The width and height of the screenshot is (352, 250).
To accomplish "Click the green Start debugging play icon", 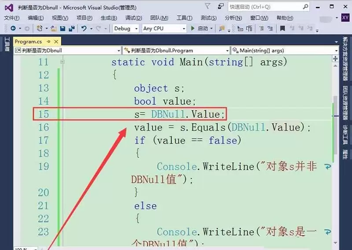I will pyautogui.click(x=192, y=29).
